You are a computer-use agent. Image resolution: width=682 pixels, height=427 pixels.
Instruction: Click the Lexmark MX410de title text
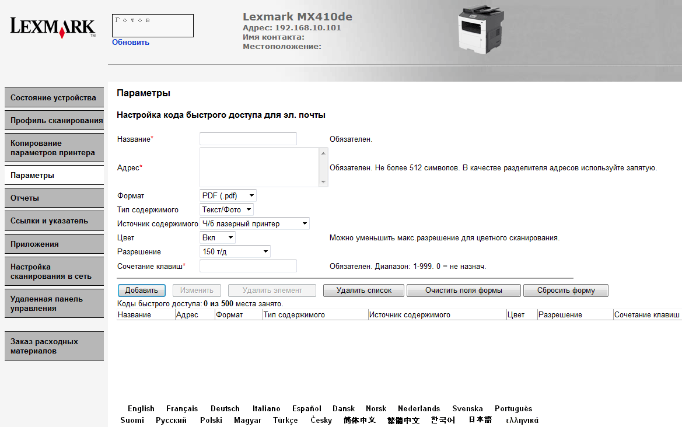(x=298, y=16)
